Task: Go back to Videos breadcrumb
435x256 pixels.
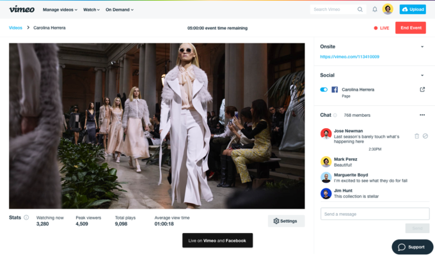Action: coord(15,27)
